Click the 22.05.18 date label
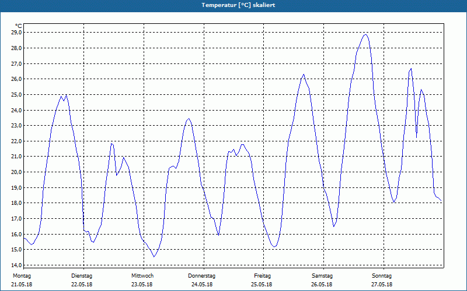Image resolution: width=467 pixels, height=291 pixels. coord(82,284)
